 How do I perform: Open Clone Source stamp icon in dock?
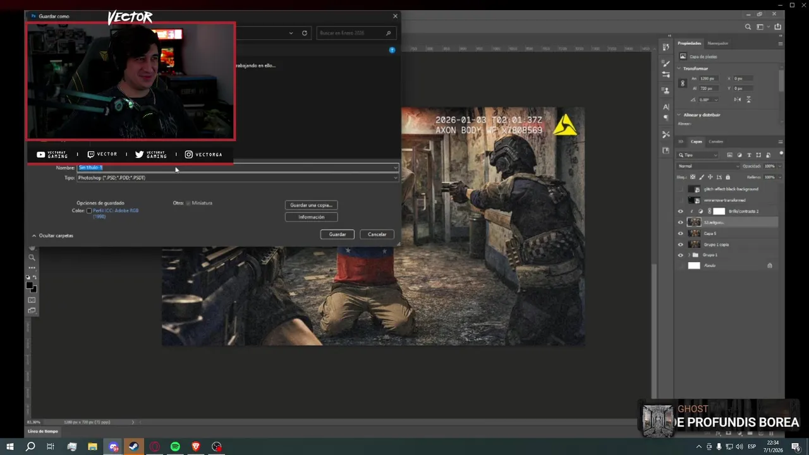[x=666, y=91]
